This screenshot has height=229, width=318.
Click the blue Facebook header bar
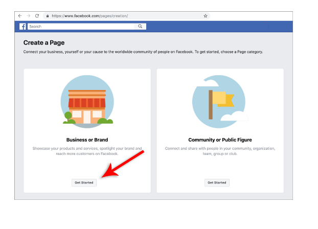pyautogui.click(x=219, y=27)
